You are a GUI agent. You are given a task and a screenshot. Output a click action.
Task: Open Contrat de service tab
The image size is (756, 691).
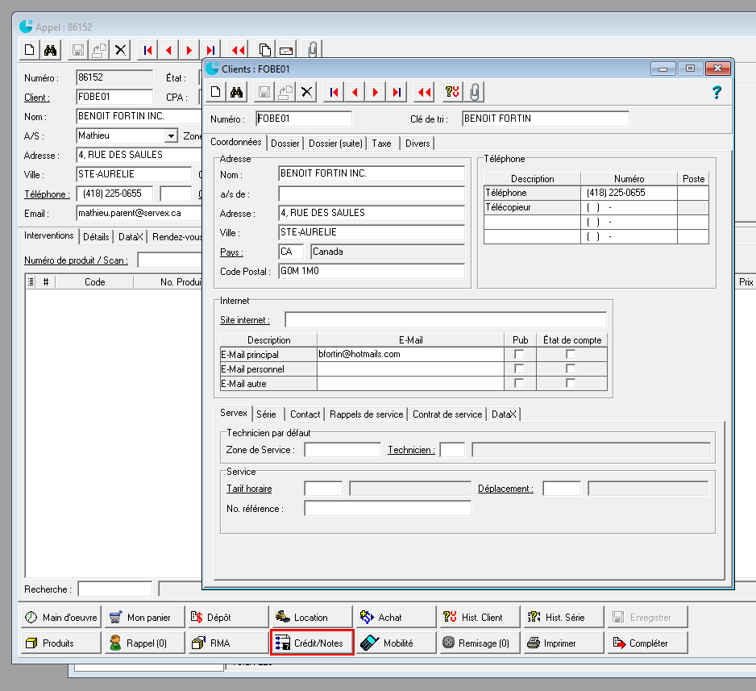447,414
